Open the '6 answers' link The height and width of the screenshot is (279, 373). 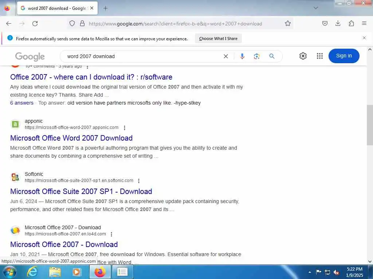coord(21,103)
